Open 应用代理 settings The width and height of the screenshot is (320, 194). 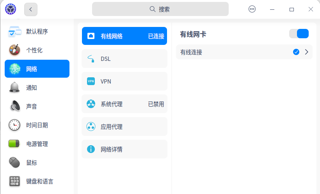click(x=124, y=126)
